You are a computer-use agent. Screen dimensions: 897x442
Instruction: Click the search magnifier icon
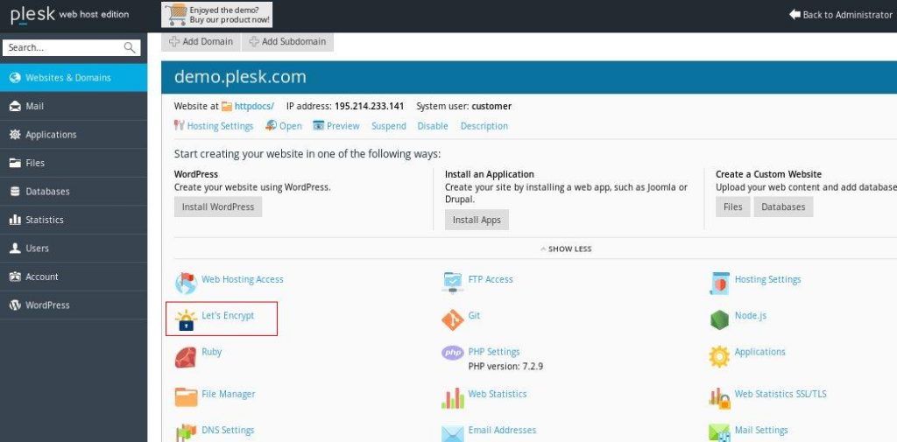130,47
